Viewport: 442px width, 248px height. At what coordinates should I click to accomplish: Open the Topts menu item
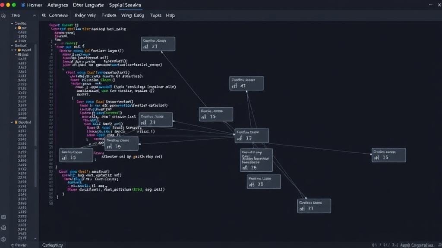click(155, 15)
